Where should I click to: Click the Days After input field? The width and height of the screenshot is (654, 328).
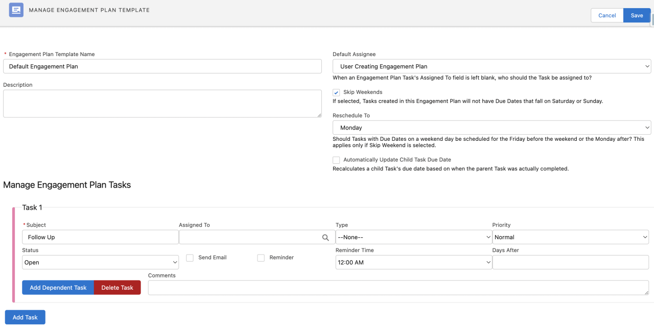coord(571,262)
